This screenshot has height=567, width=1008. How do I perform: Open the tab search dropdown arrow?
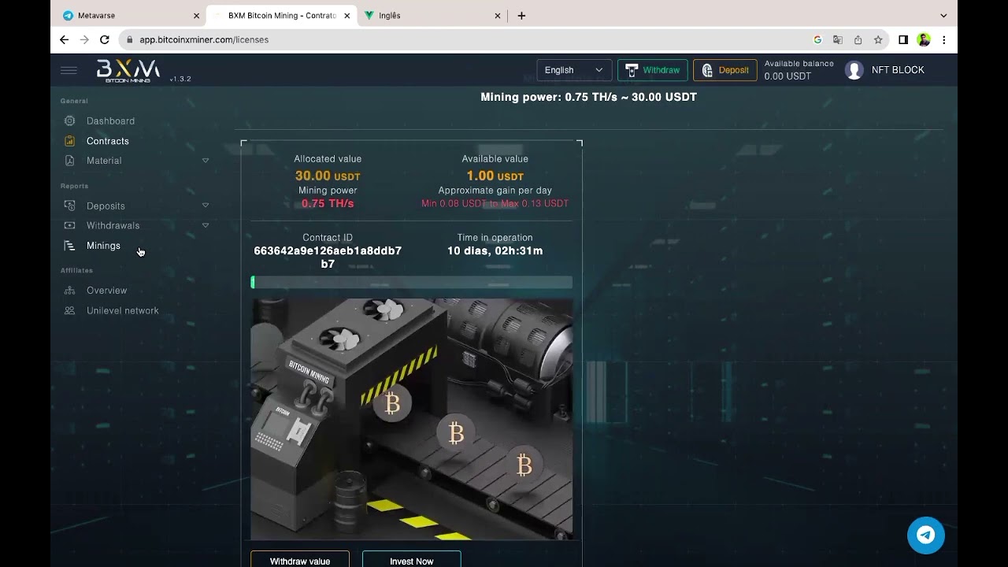pyautogui.click(x=943, y=16)
